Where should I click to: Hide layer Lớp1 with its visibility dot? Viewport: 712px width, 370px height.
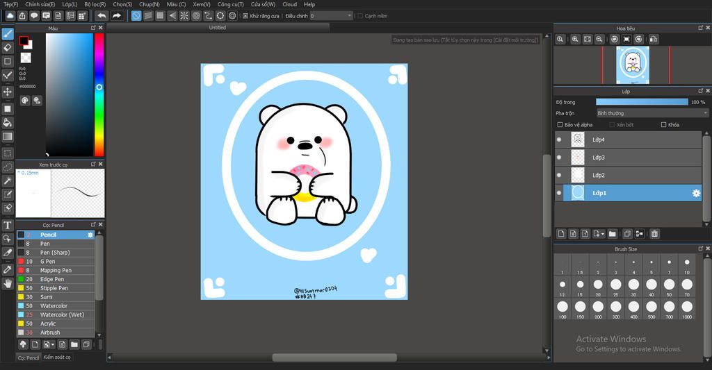[x=559, y=193]
